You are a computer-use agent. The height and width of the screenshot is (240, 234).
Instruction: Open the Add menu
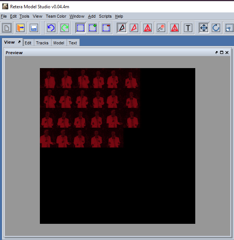point(92,16)
